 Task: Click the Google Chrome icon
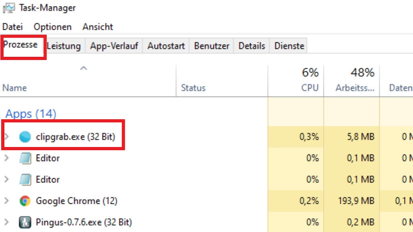(25, 201)
